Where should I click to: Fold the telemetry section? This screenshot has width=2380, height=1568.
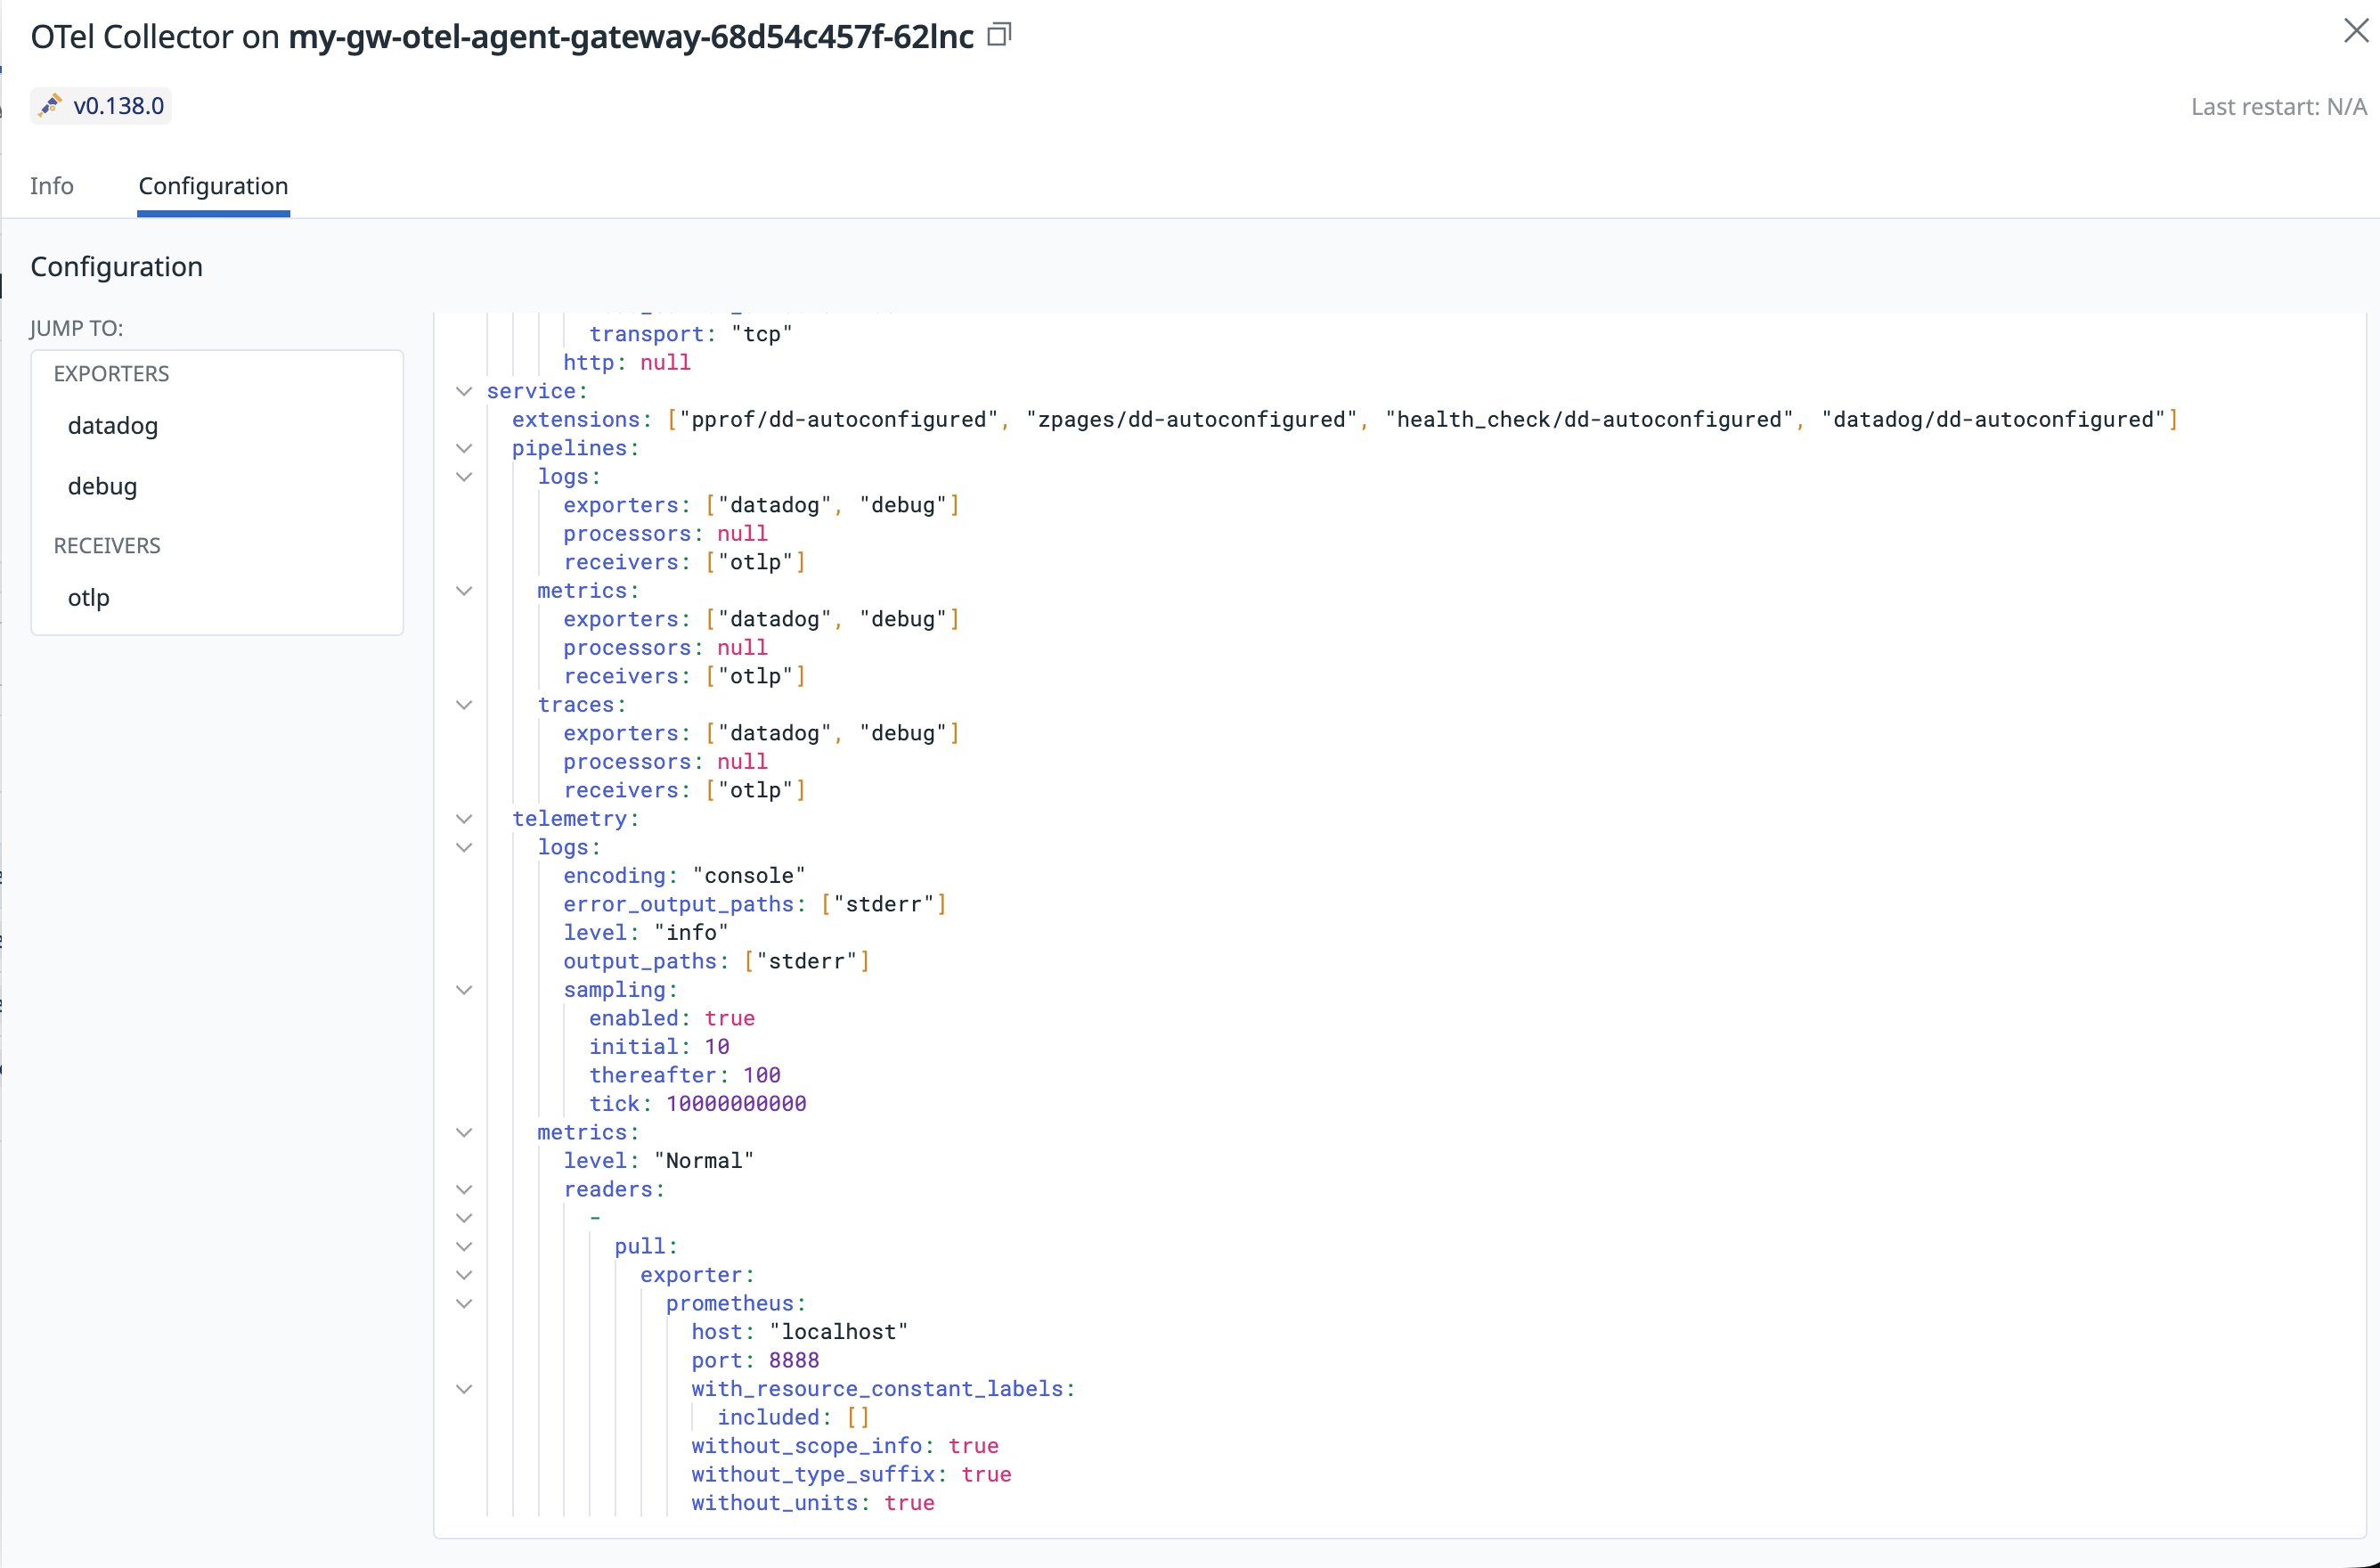[x=464, y=819]
